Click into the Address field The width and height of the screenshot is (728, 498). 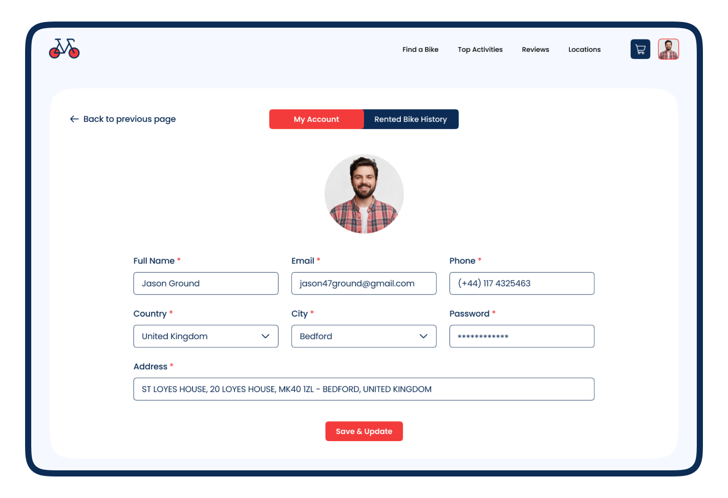pyautogui.click(x=364, y=389)
